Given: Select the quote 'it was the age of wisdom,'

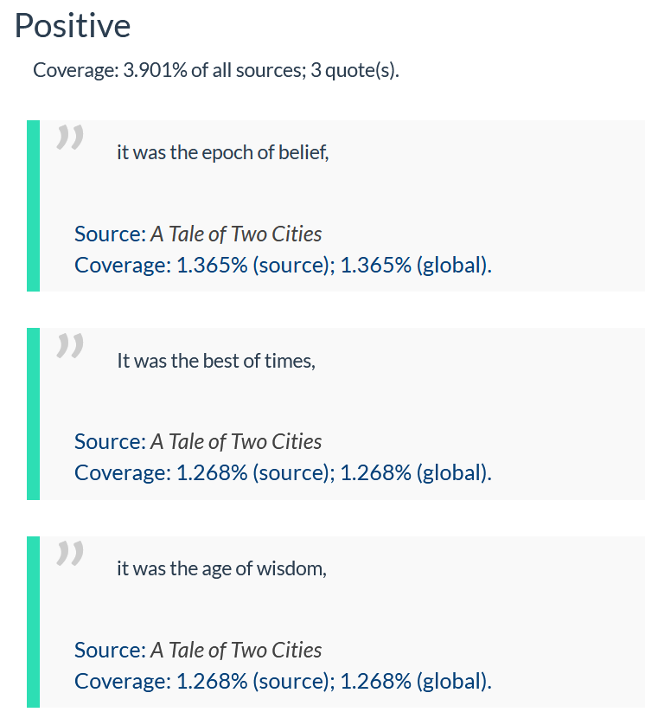Looking at the screenshot, I should (x=222, y=568).
